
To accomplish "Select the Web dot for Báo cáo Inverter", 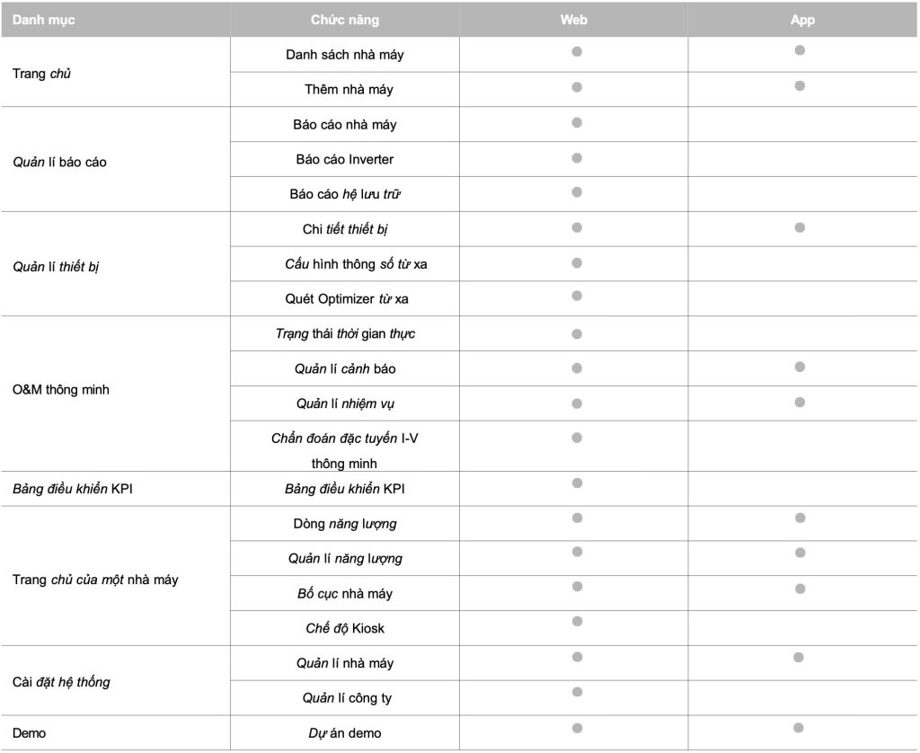I will (x=577, y=158).
